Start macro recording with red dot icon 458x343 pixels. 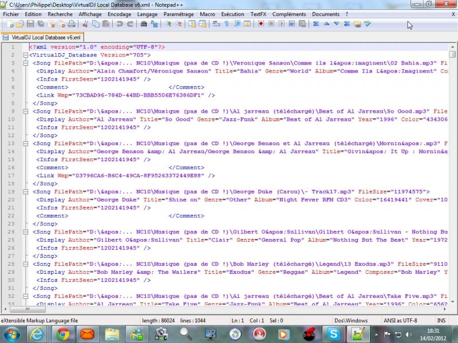point(260,24)
